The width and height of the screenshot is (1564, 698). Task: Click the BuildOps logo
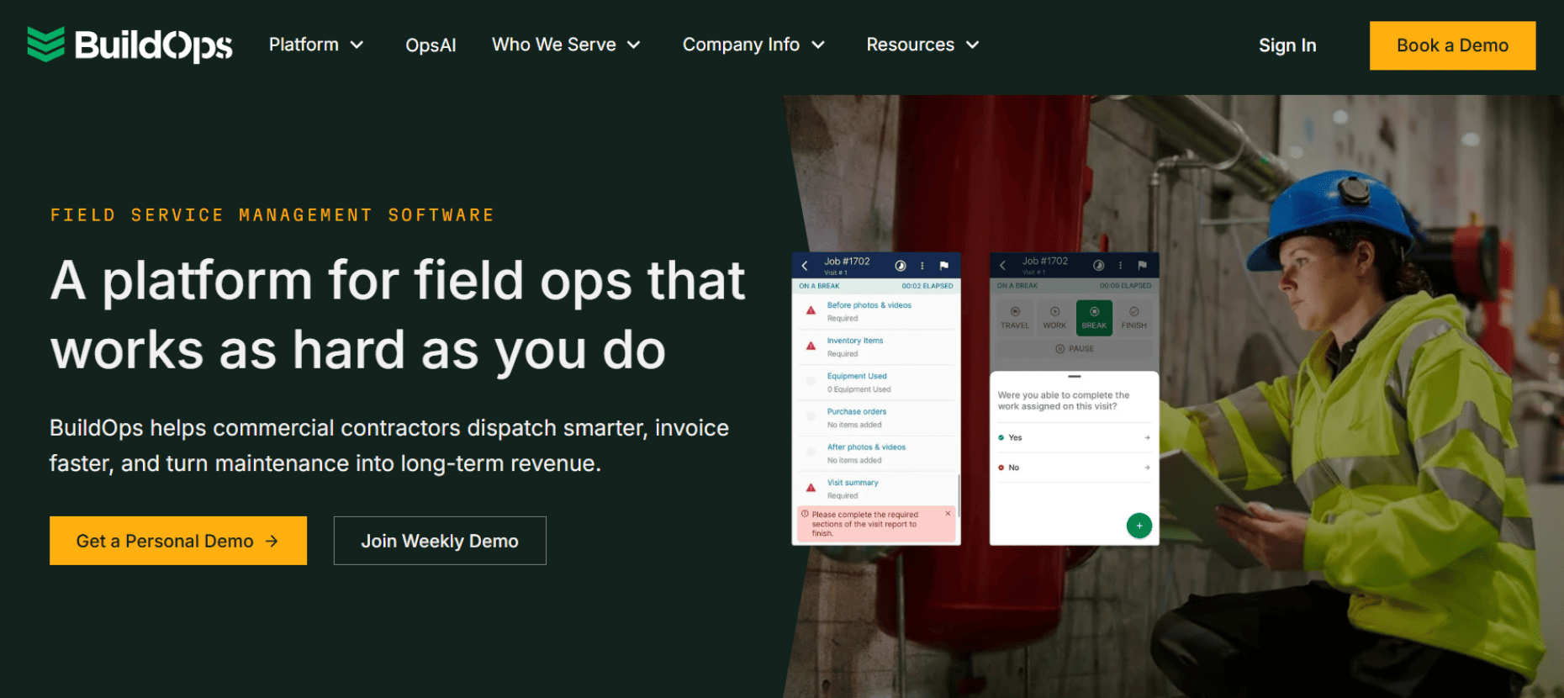(x=129, y=45)
